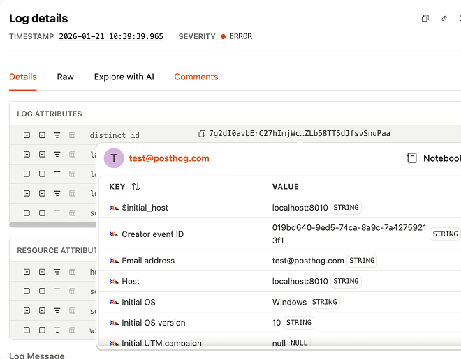Viewport: 461px width, 359px height.
Task: Click the value 10 for Initial OS version
Action: [x=277, y=323]
